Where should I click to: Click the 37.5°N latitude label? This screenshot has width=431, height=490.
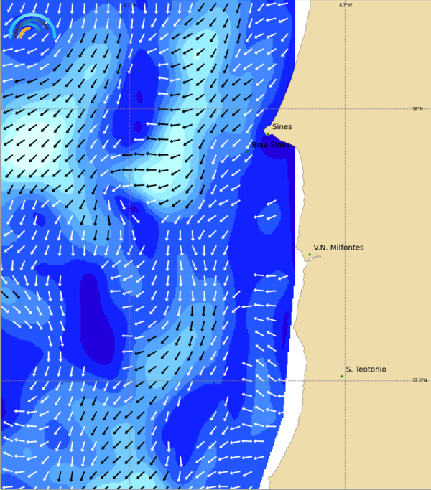point(419,380)
